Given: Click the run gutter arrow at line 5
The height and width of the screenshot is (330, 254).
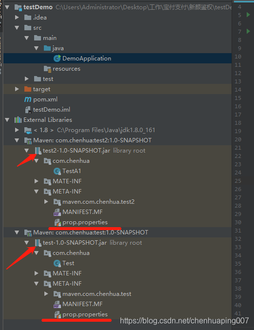Looking at the screenshot, I should 248,15.
